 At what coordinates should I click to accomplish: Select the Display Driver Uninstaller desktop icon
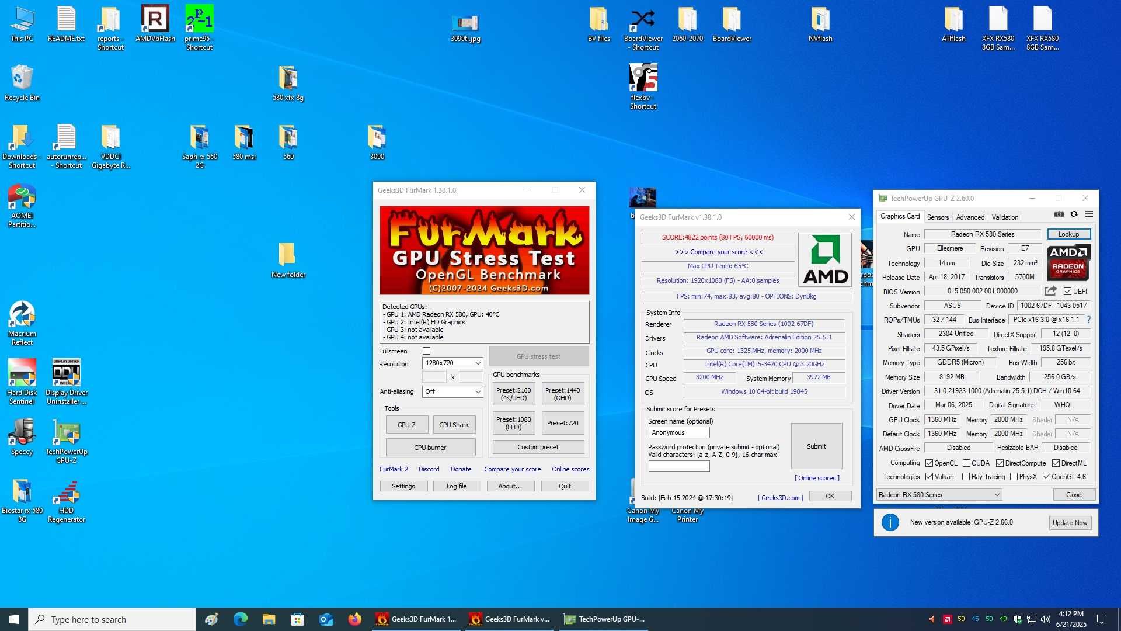[67, 382]
